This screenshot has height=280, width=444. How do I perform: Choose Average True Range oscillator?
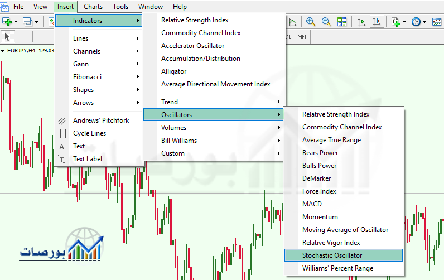[344, 140]
